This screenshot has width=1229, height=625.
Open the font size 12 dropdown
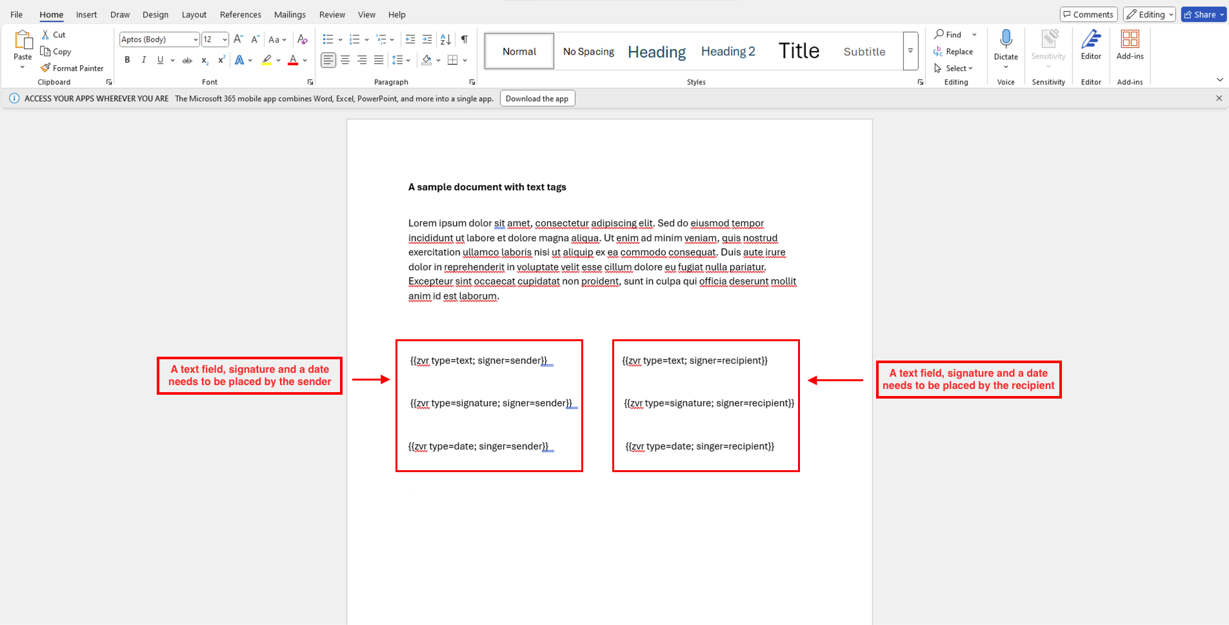click(x=225, y=39)
